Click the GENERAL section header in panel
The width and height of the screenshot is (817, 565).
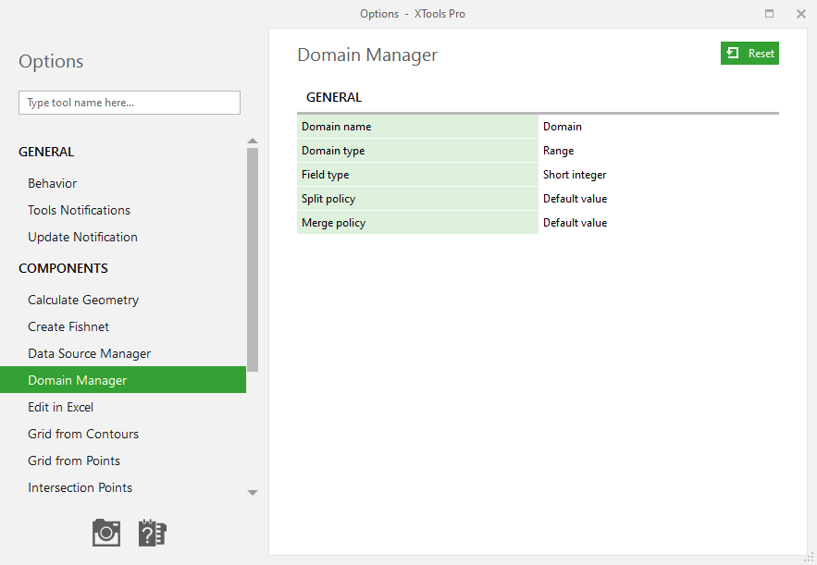(334, 97)
